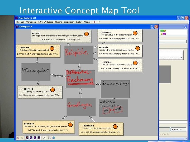The height and width of the screenshot is (142, 190).
Task: Select the Grundvorstellungen handwritten node
Action: tap(115, 89)
